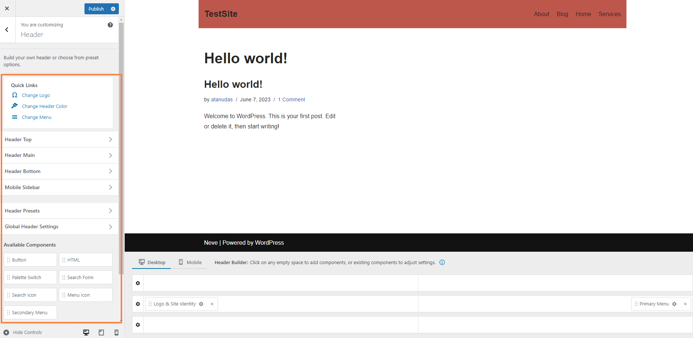Open Logo & Site Identity settings gear
Image resolution: width=693 pixels, height=338 pixels.
201,304
